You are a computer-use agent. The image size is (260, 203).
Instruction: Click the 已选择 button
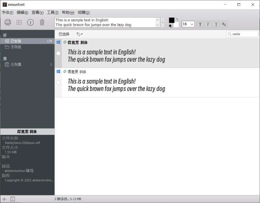pos(64,34)
